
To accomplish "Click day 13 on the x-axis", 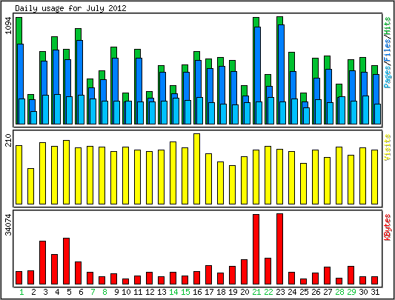I will [162, 292].
